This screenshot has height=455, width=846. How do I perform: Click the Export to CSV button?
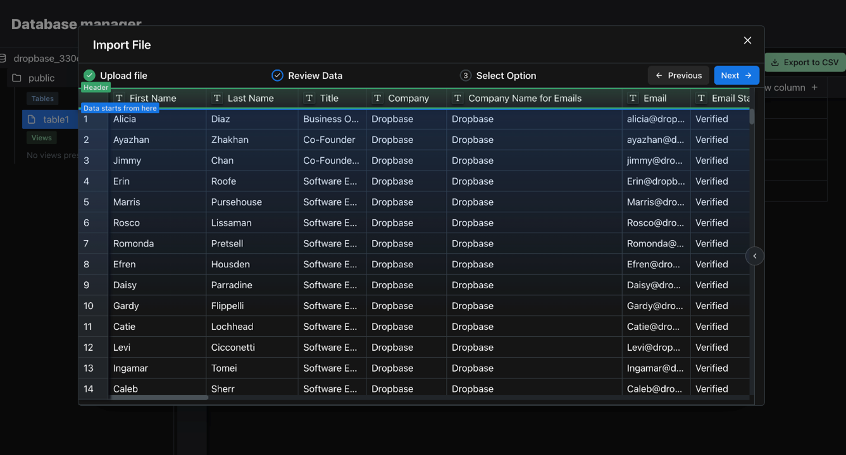pyautogui.click(x=804, y=63)
